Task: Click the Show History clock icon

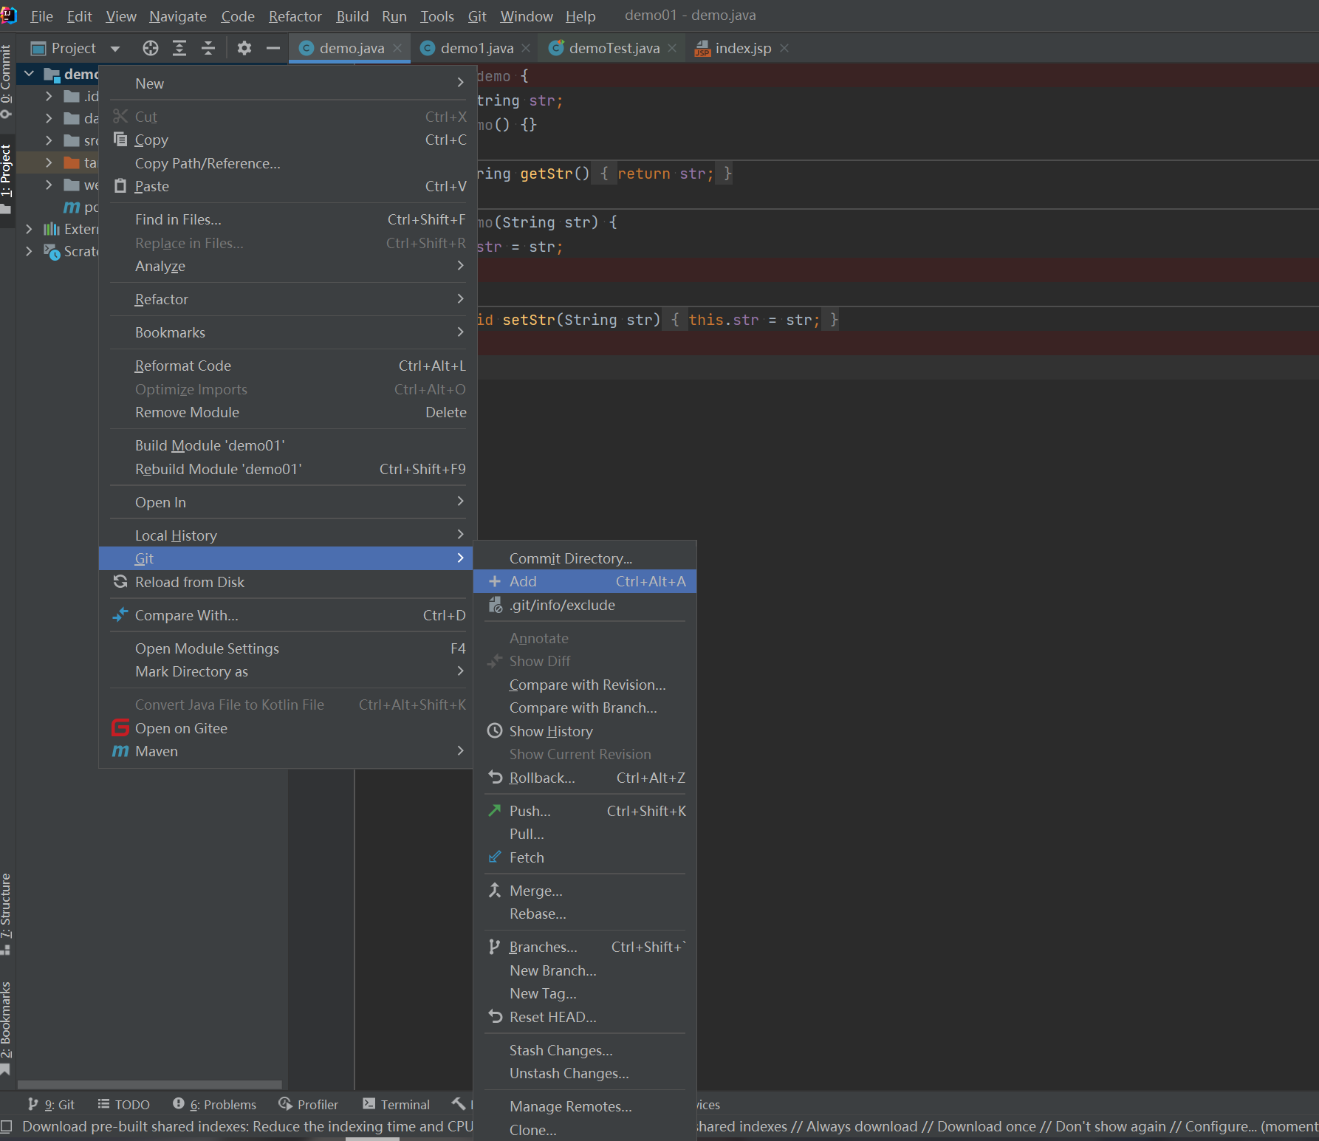Action: click(x=495, y=730)
